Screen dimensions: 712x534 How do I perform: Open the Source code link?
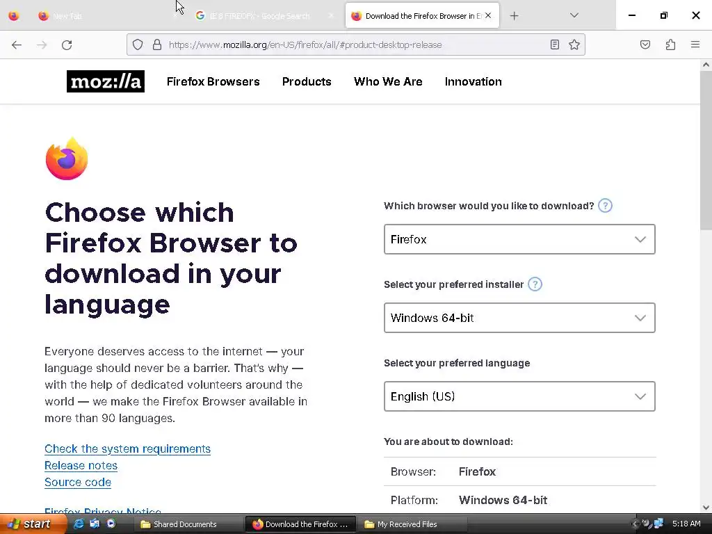click(x=78, y=483)
